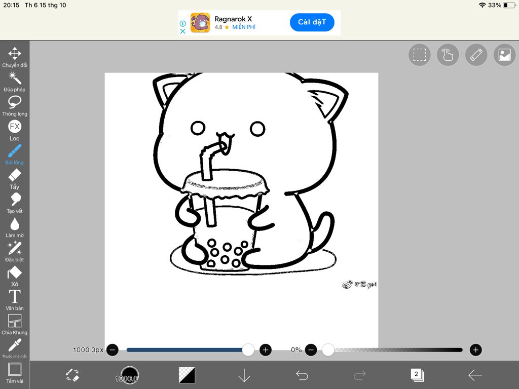The width and height of the screenshot is (519, 389).
Task: Adjust the opacity slider
Action: click(392, 349)
